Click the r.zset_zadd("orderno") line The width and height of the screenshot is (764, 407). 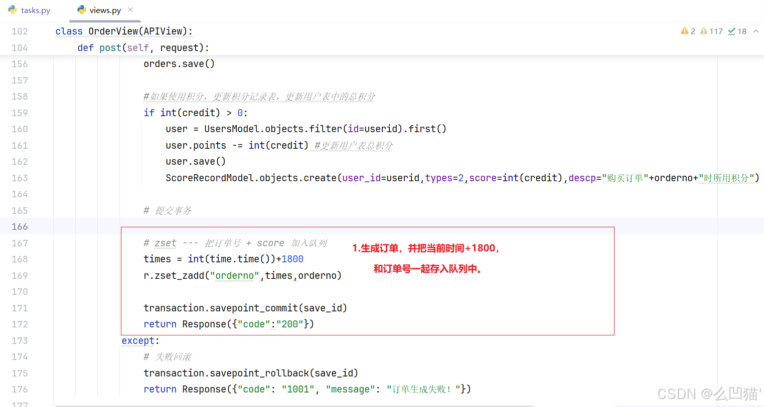pos(242,275)
